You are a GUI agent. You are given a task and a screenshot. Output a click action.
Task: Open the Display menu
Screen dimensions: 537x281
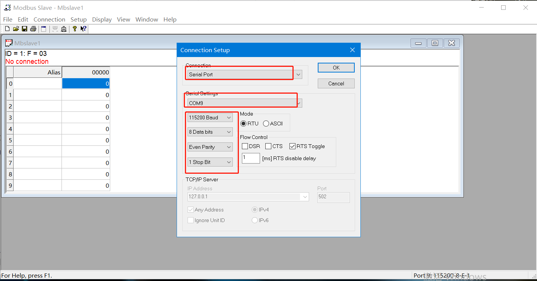102,19
